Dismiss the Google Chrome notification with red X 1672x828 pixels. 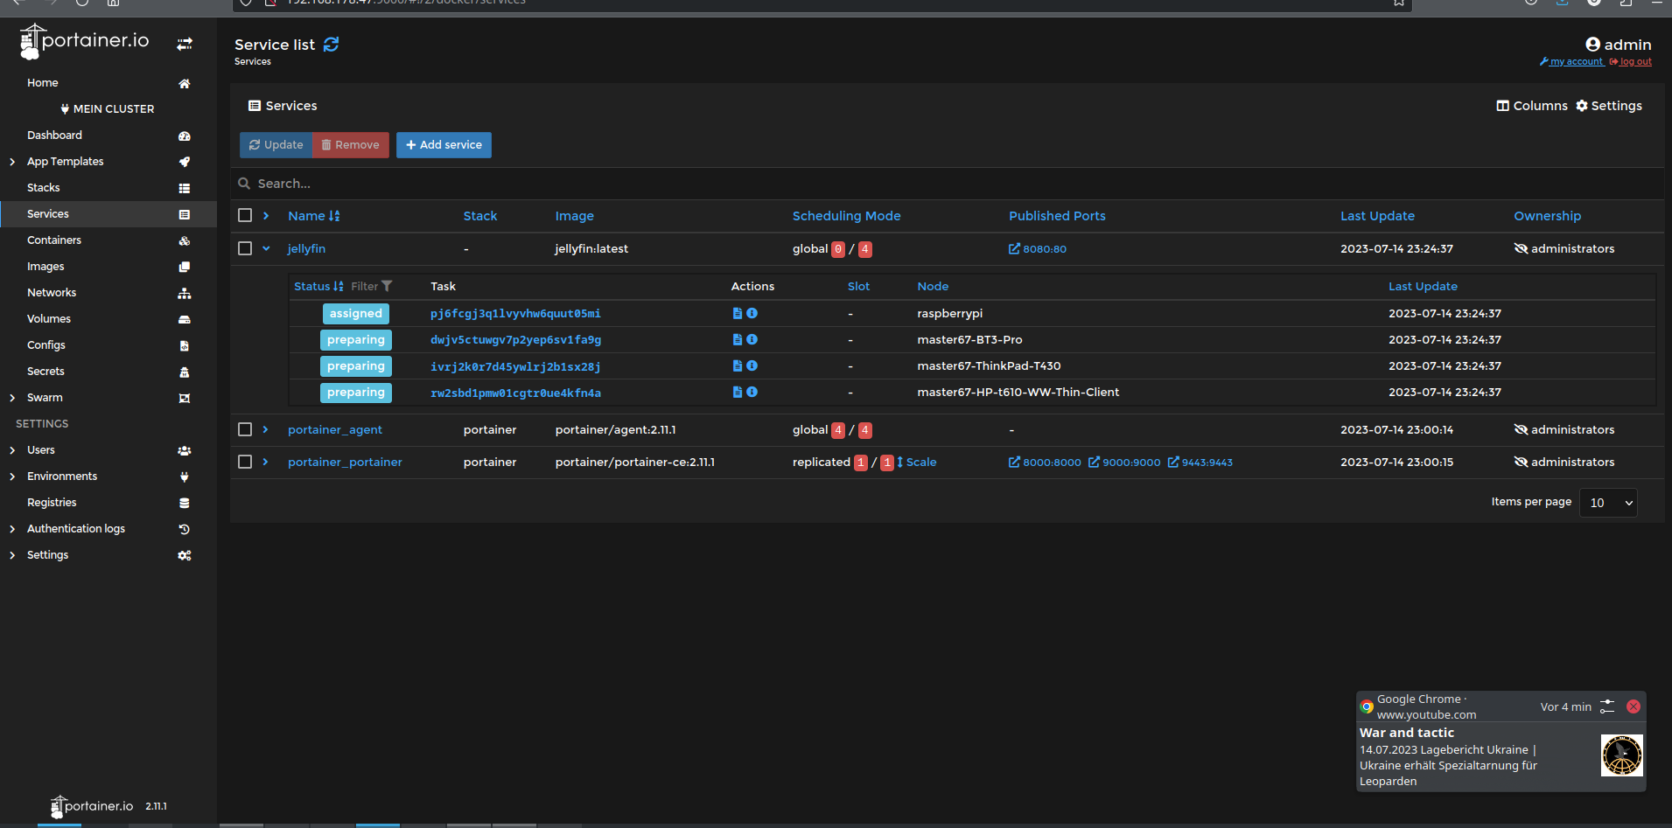[1634, 706]
